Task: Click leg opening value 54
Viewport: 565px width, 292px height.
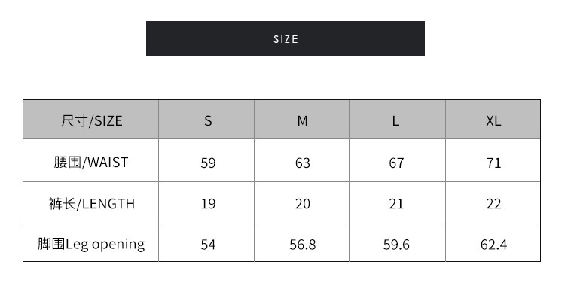Action: (208, 245)
